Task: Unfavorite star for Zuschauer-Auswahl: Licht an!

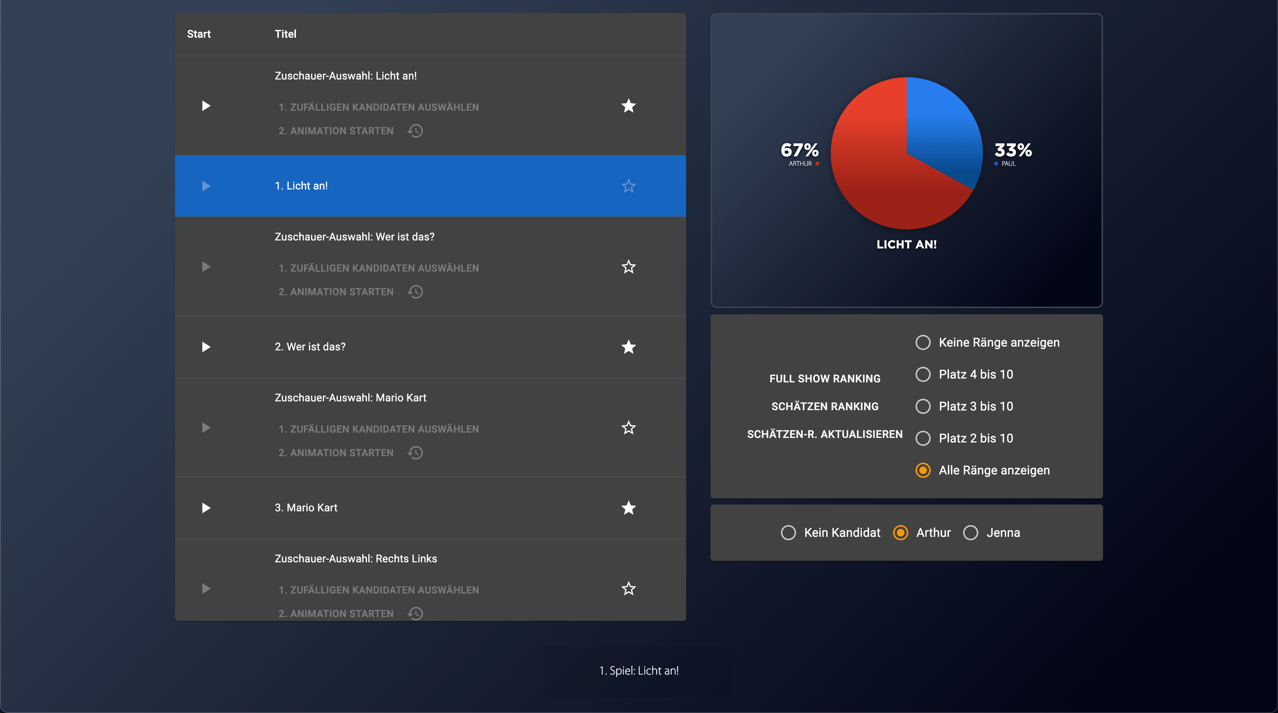Action: (x=628, y=106)
